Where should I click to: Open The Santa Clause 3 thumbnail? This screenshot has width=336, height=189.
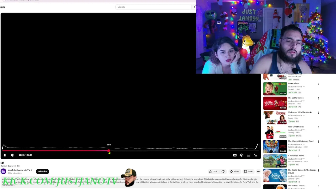click(275, 175)
